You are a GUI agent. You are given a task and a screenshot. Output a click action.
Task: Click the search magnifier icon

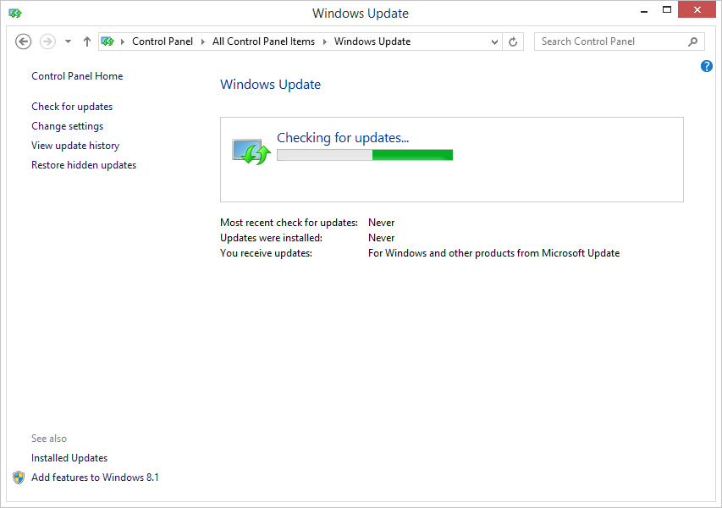(x=692, y=42)
